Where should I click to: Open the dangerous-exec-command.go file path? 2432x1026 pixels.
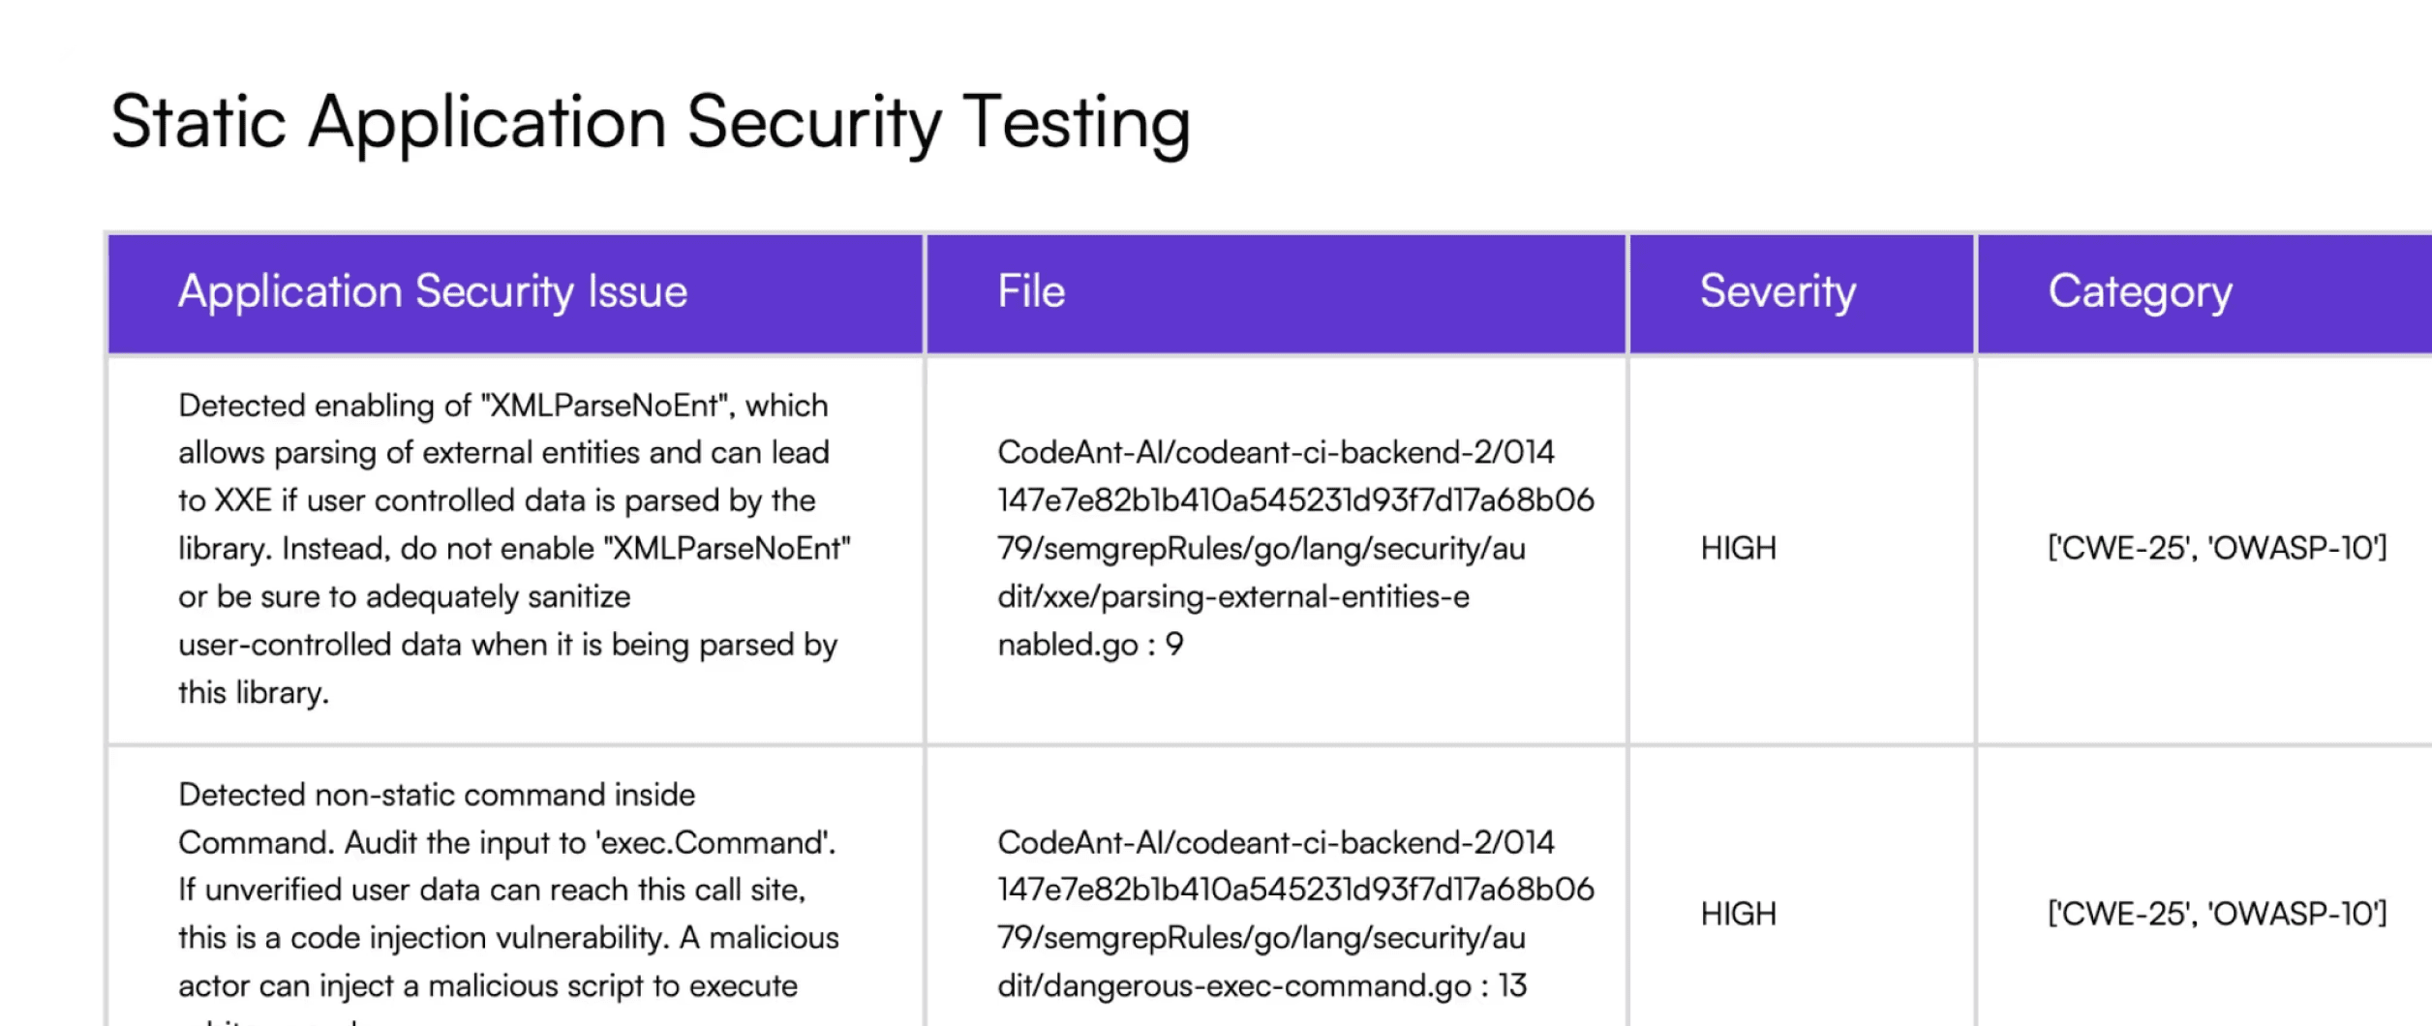[x=1295, y=914]
